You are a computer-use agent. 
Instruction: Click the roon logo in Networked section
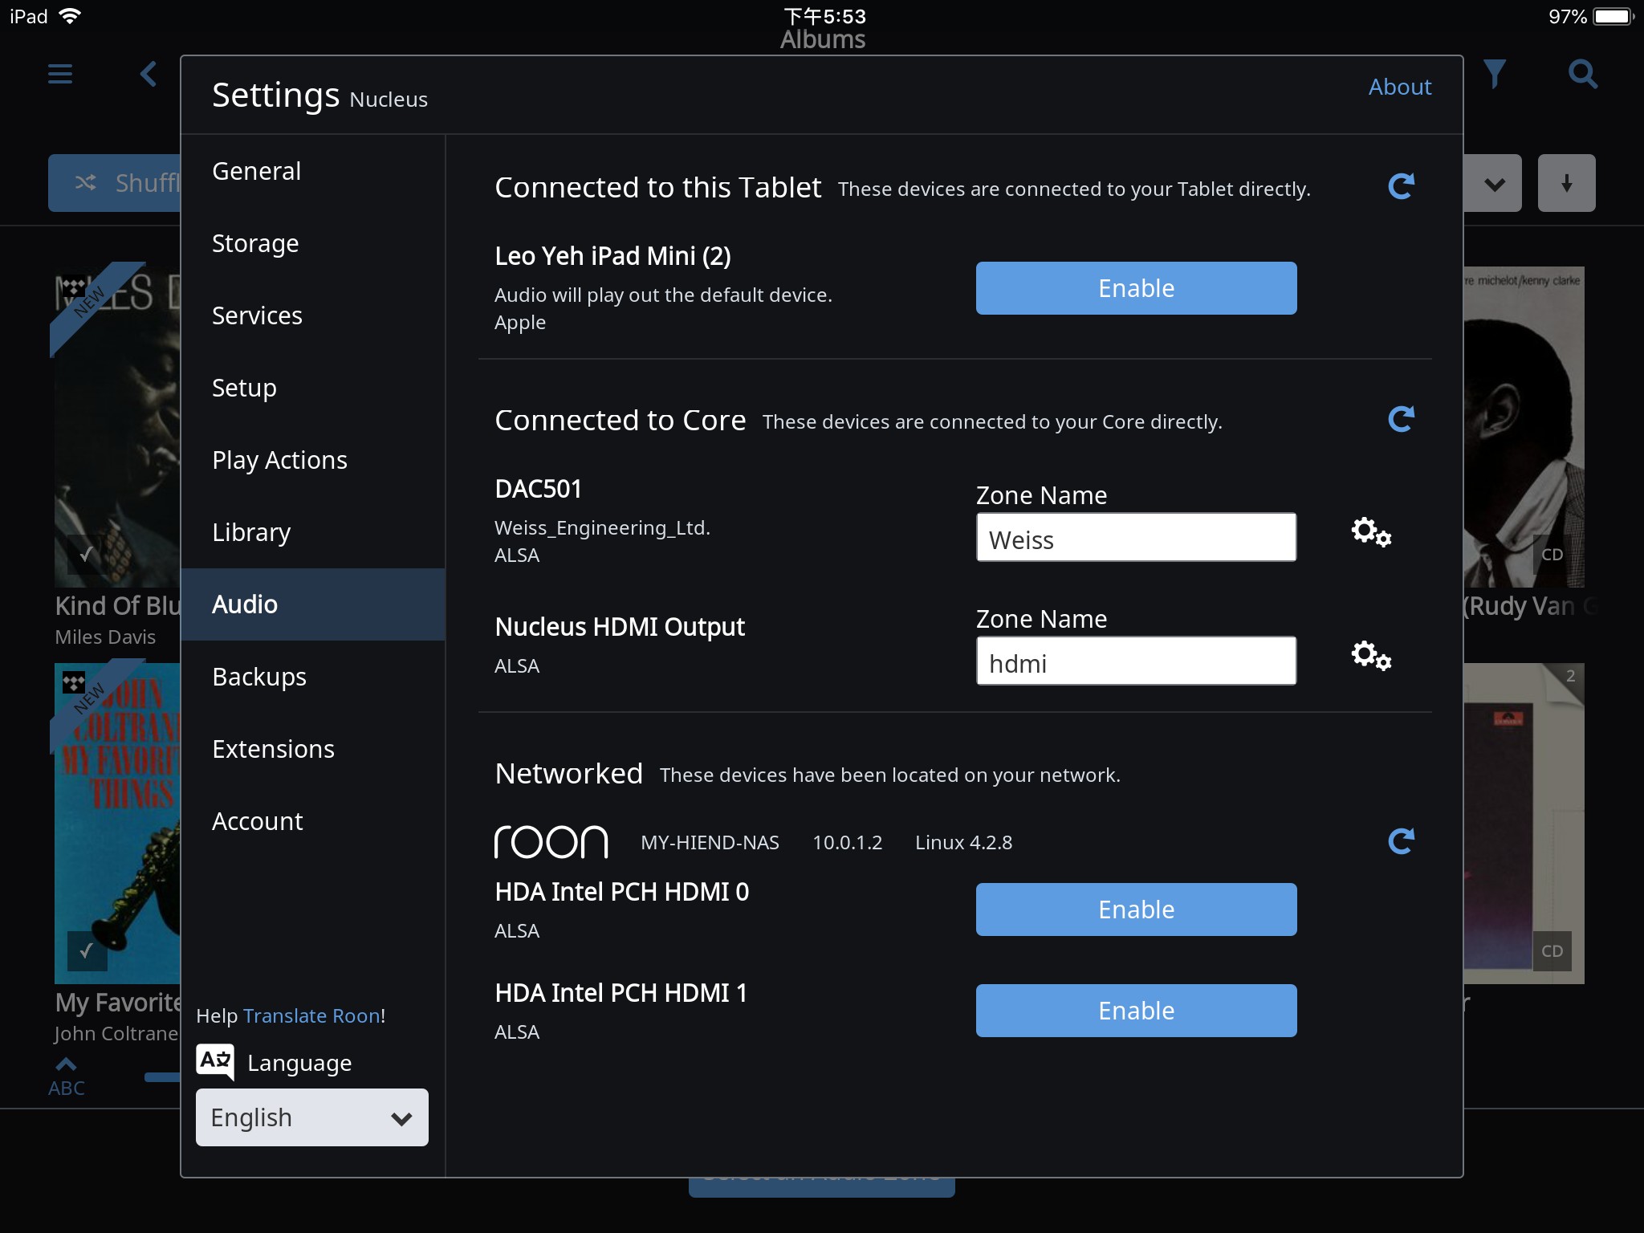[x=551, y=841]
